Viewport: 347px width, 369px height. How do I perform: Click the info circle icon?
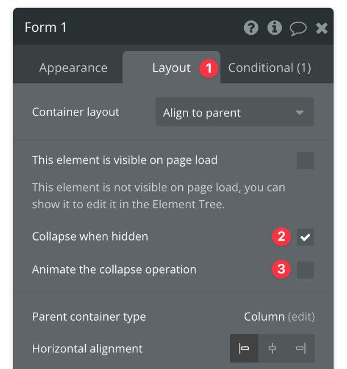274,28
